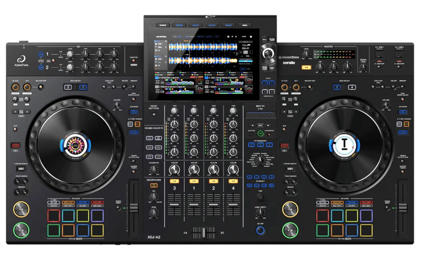The width and height of the screenshot is (425, 260).
Task: Toggle left deck SLIP button
Action: pos(15,129)
